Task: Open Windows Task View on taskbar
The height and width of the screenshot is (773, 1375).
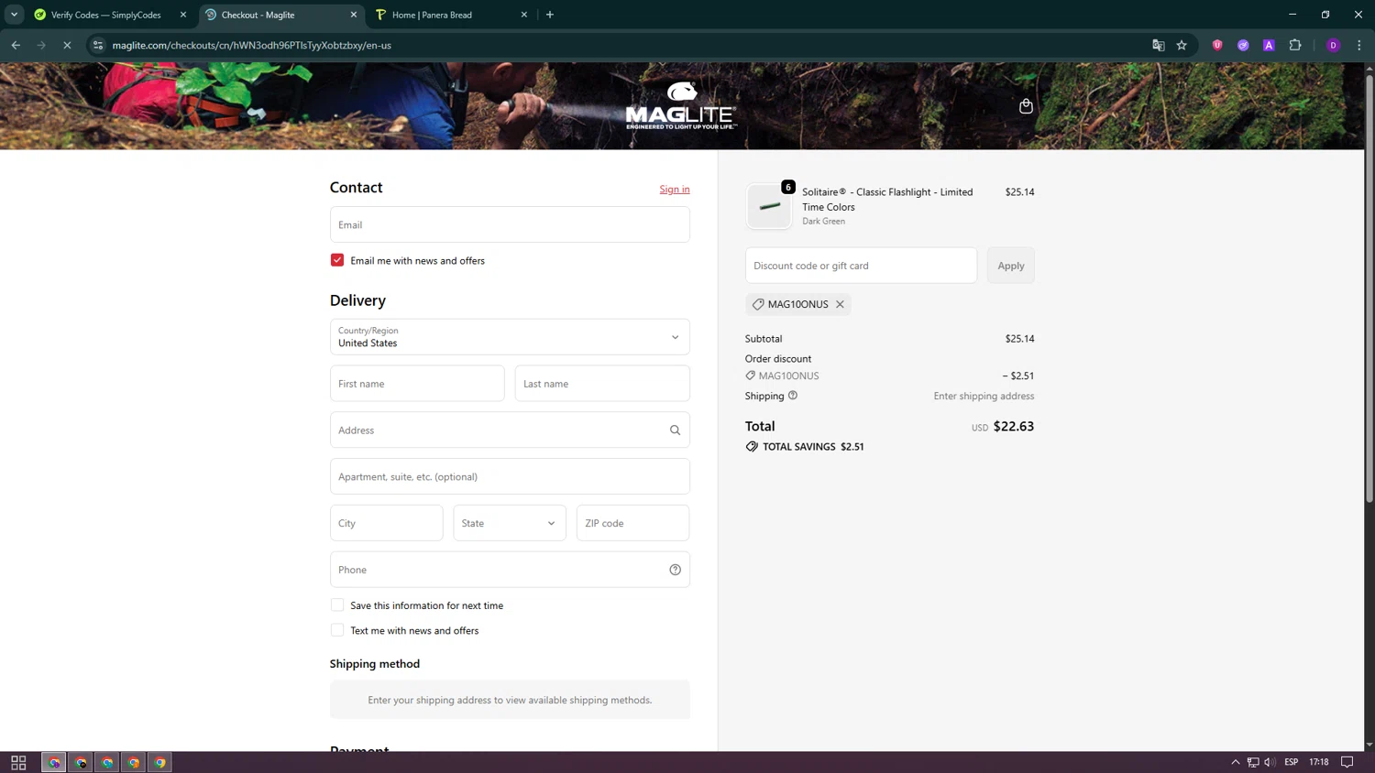Action: tap(18, 762)
